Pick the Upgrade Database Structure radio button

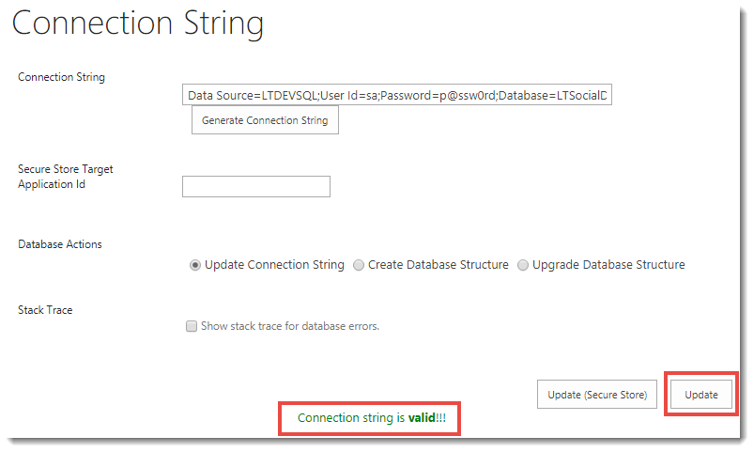523,265
